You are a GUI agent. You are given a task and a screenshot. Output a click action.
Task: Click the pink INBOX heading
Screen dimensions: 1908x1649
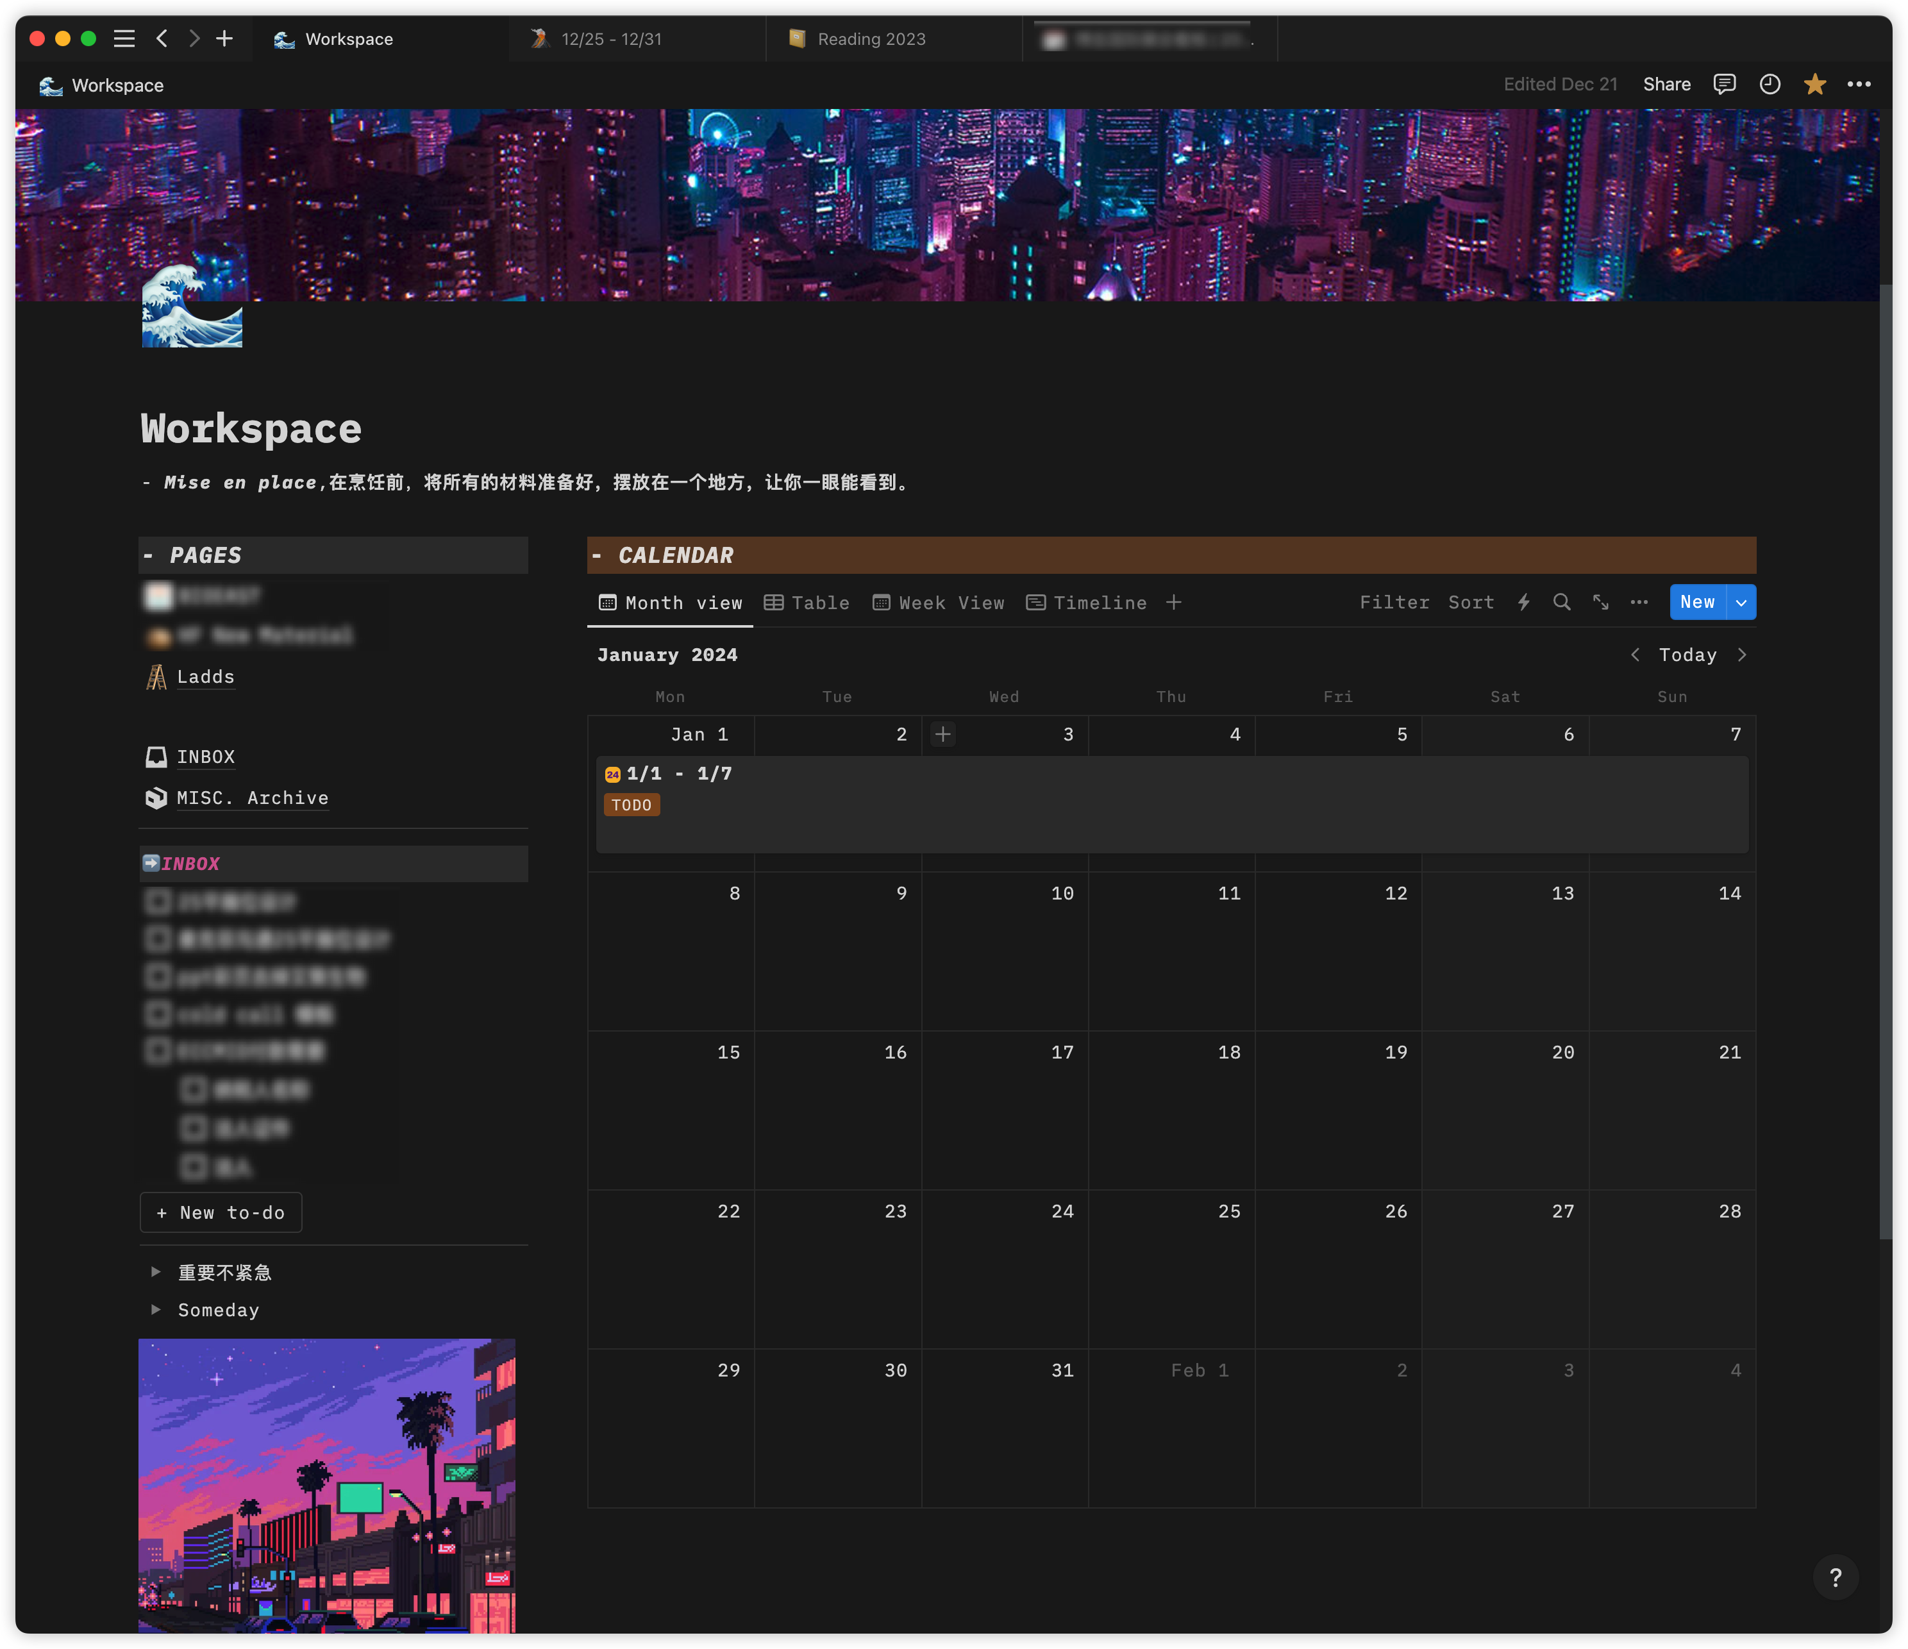[190, 864]
